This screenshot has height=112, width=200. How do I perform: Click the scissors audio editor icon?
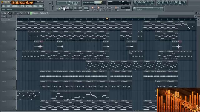click(172, 3)
